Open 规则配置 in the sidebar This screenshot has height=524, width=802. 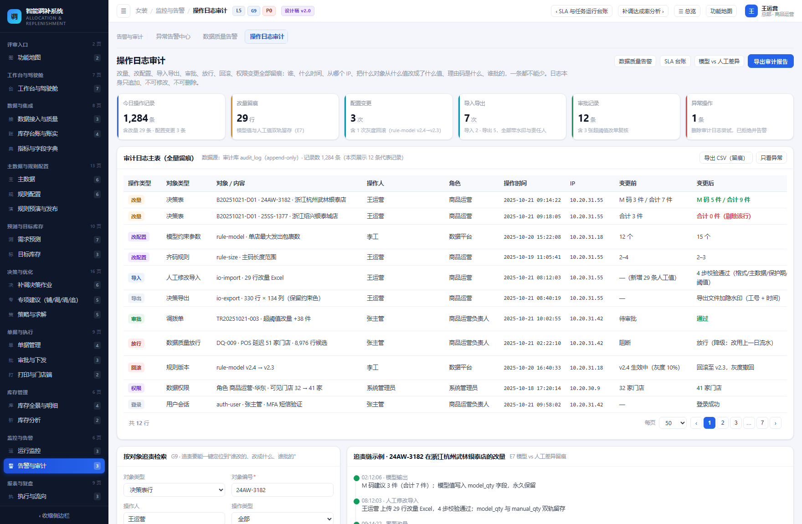point(54,194)
